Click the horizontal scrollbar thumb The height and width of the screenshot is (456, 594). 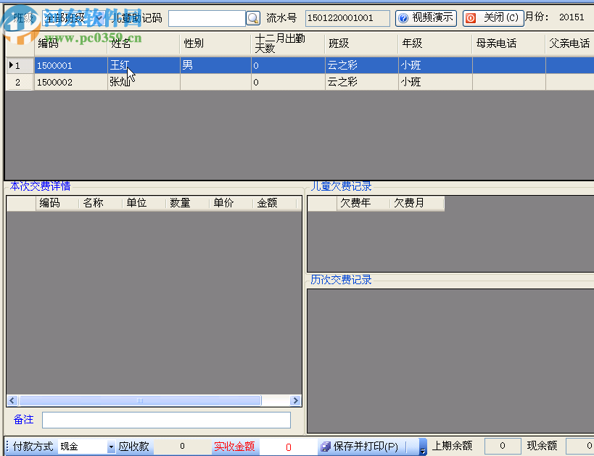click(140, 401)
